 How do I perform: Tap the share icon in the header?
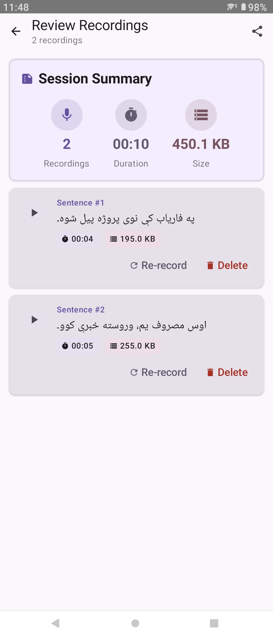tap(257, 31)
